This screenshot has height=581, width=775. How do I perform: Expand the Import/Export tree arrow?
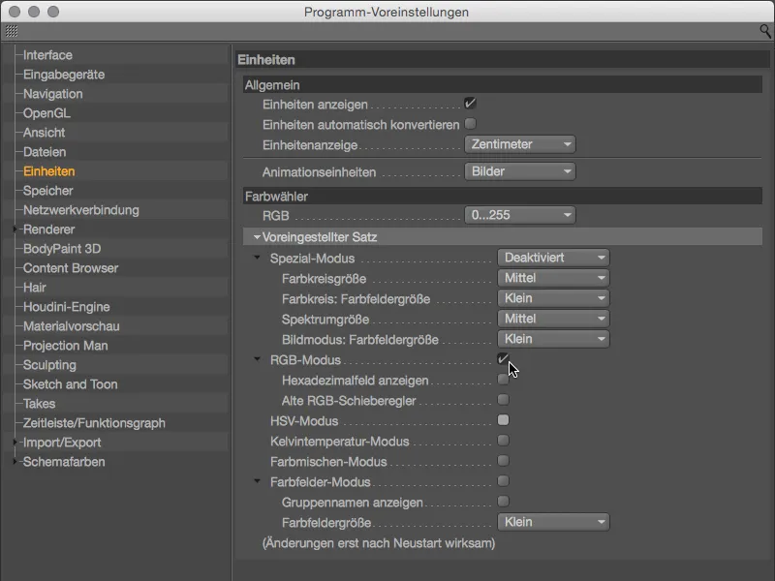point(15,443)
